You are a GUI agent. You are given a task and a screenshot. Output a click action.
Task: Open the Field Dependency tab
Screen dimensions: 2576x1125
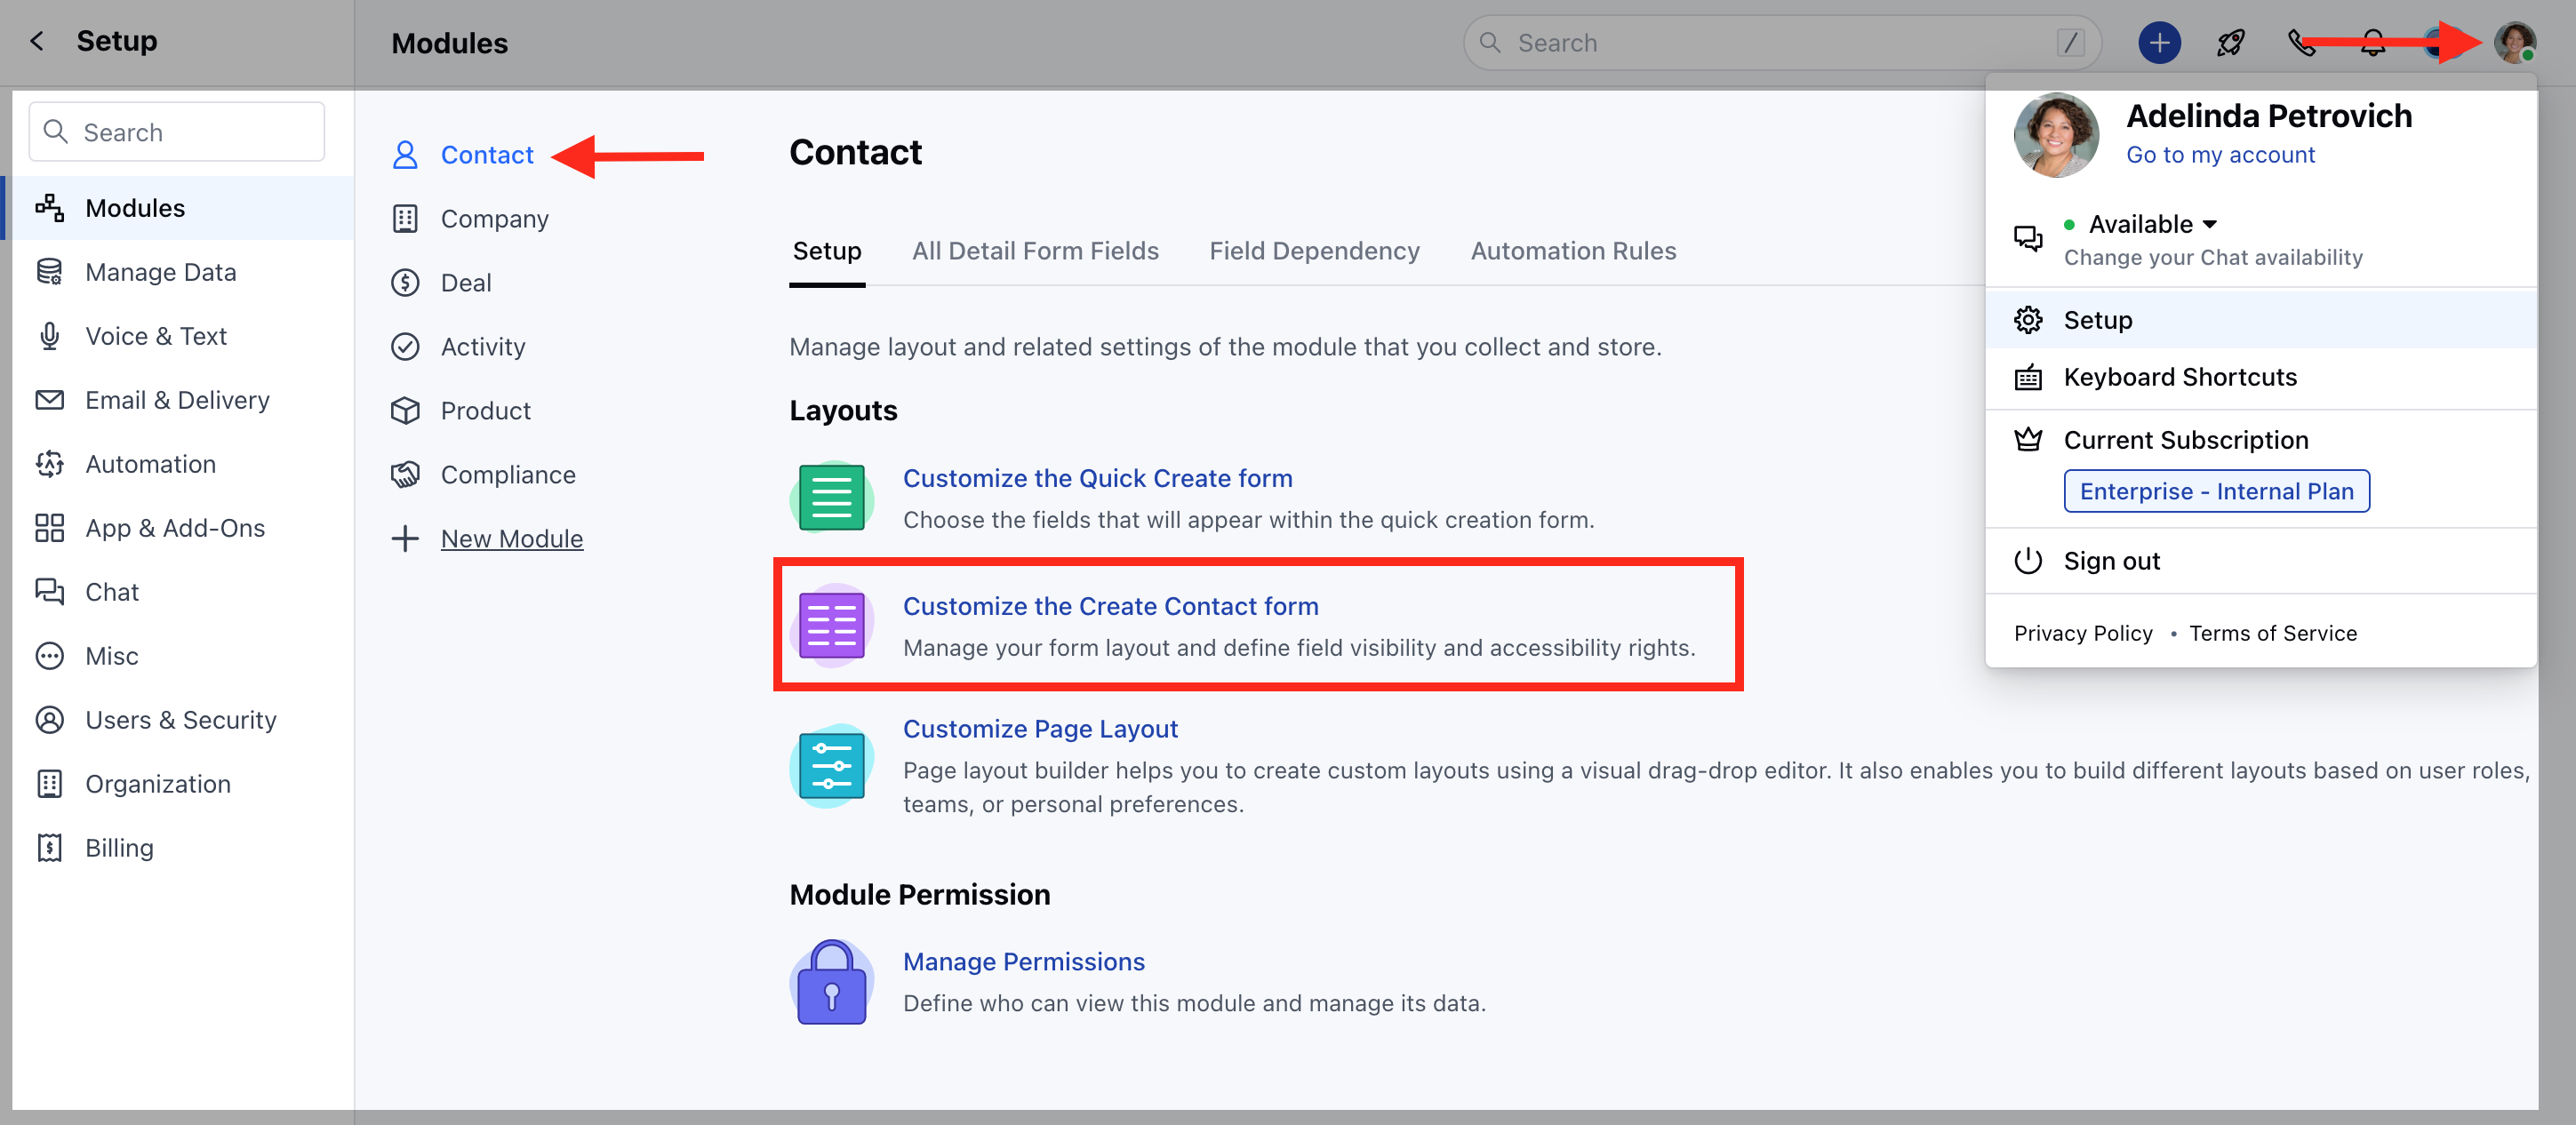[x=1313, y=251]
